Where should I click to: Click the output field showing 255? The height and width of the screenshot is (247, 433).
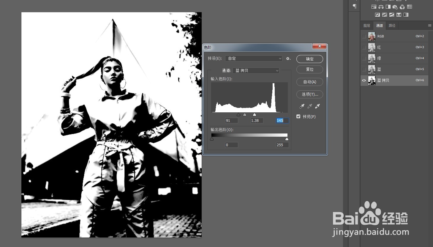tap(282, 145)
